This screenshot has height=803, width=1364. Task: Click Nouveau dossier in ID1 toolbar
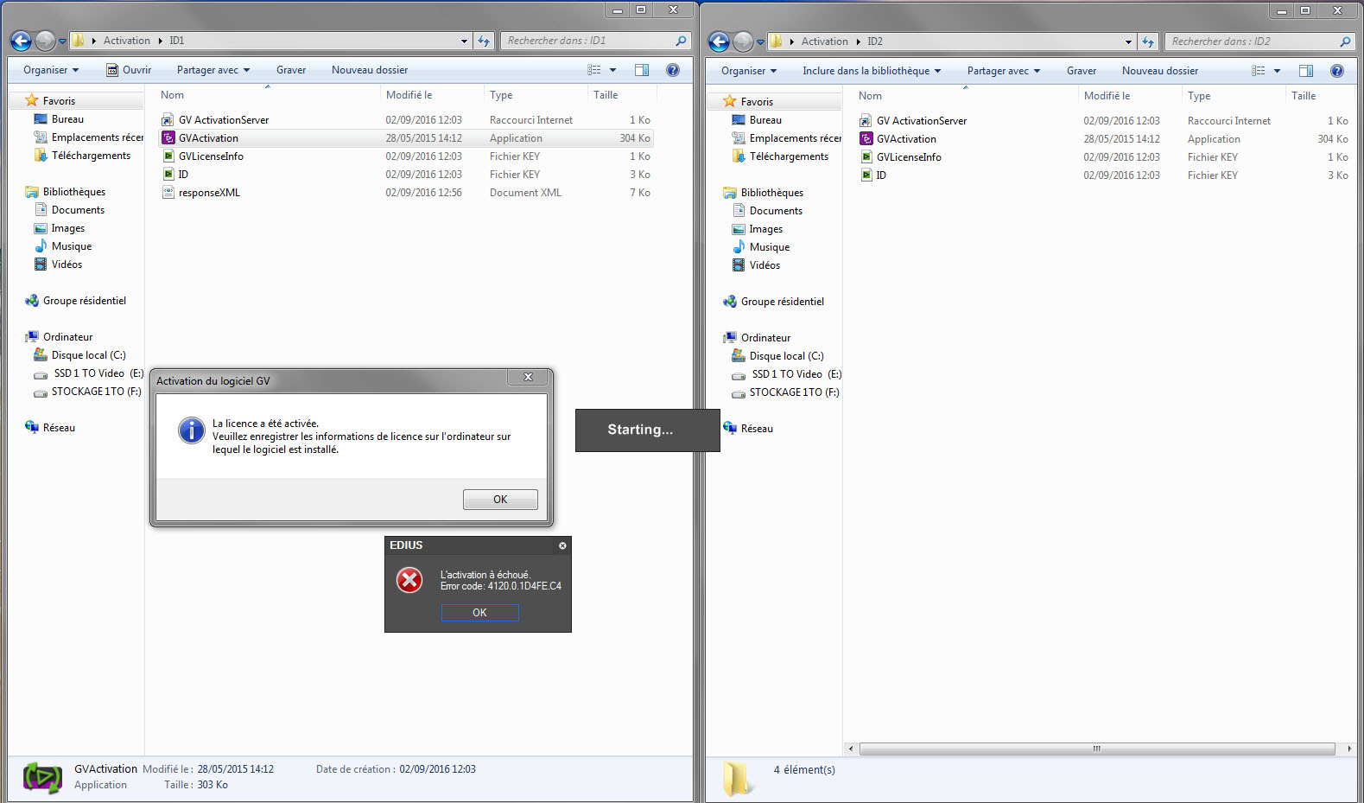[x=370, y=70]
